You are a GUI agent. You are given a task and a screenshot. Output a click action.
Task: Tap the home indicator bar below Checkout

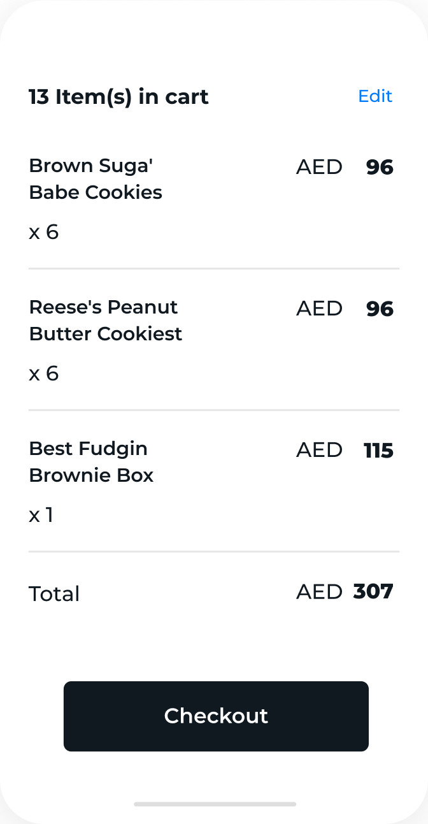click(x=215, y=804)
